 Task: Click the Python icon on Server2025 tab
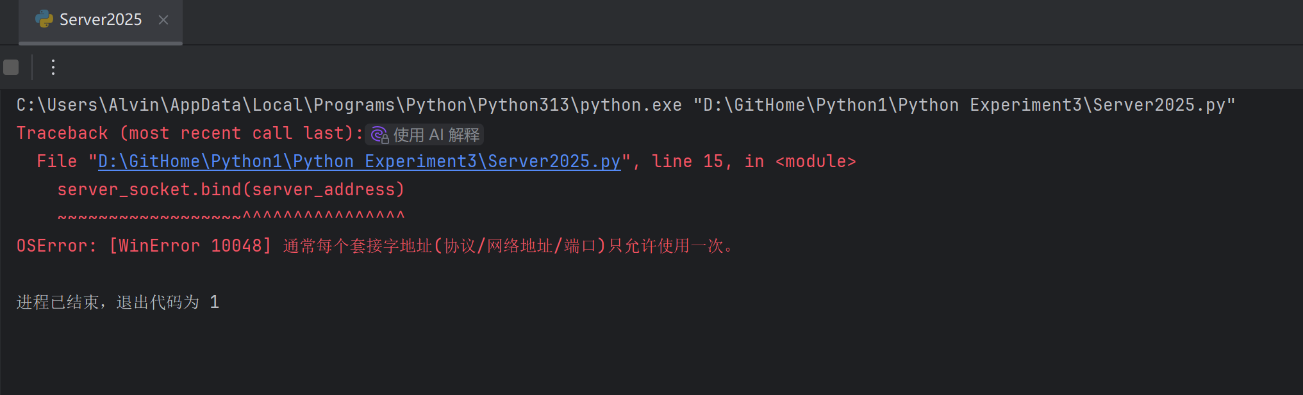coord(44,19)
